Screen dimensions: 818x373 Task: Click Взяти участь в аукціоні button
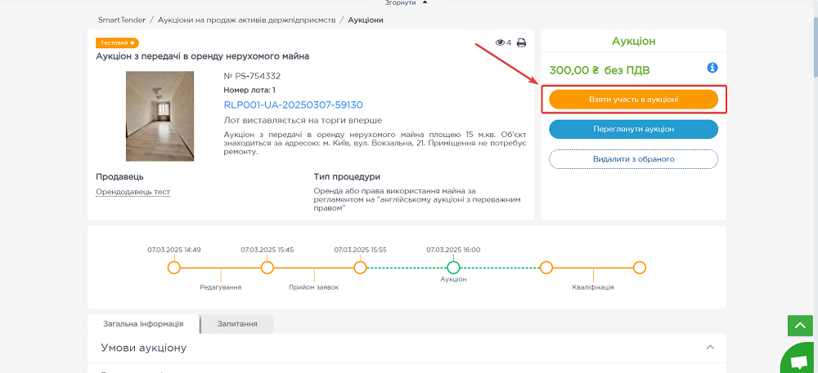point(633,99)
